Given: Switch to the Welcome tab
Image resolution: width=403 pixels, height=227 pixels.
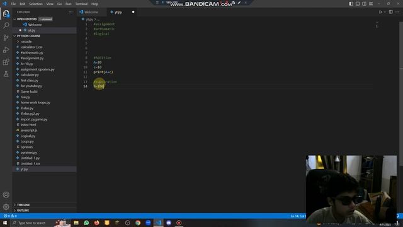Looking at the screenshot, I should 91,12.
